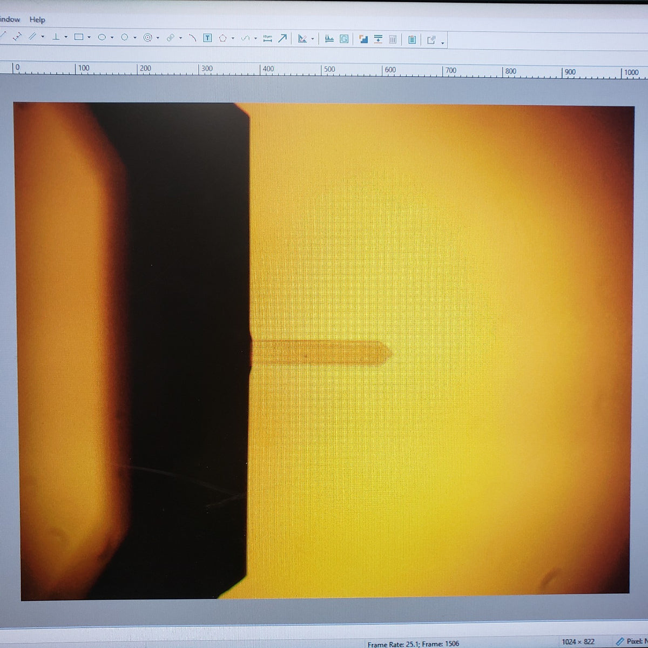Viewport: 648px width, 648px height.
Task: Expand the concentric circles dropdown arrow
Action: tap(158, 38)
